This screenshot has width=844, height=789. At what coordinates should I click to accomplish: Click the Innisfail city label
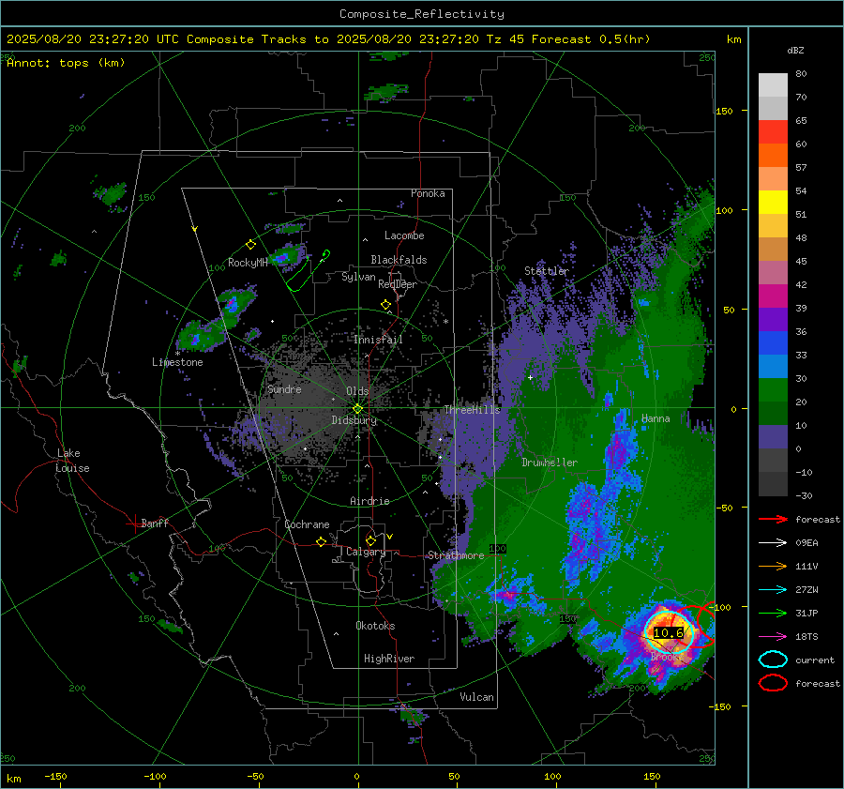(378, 340)
